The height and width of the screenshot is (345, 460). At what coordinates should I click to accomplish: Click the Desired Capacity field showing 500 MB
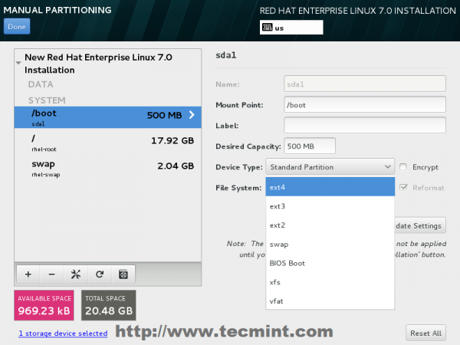point(310,146)
